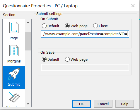Click the section list scroll down arrow
The width and height of the screenshot is (140, 110).
pos(28,104)
